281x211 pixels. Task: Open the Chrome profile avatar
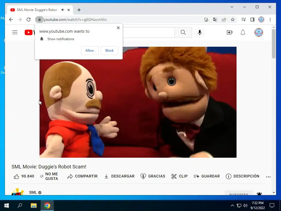coord(261,20)
